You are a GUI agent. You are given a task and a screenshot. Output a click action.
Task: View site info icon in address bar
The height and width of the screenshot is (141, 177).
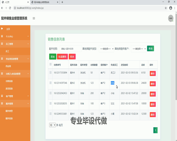(15, 8)
